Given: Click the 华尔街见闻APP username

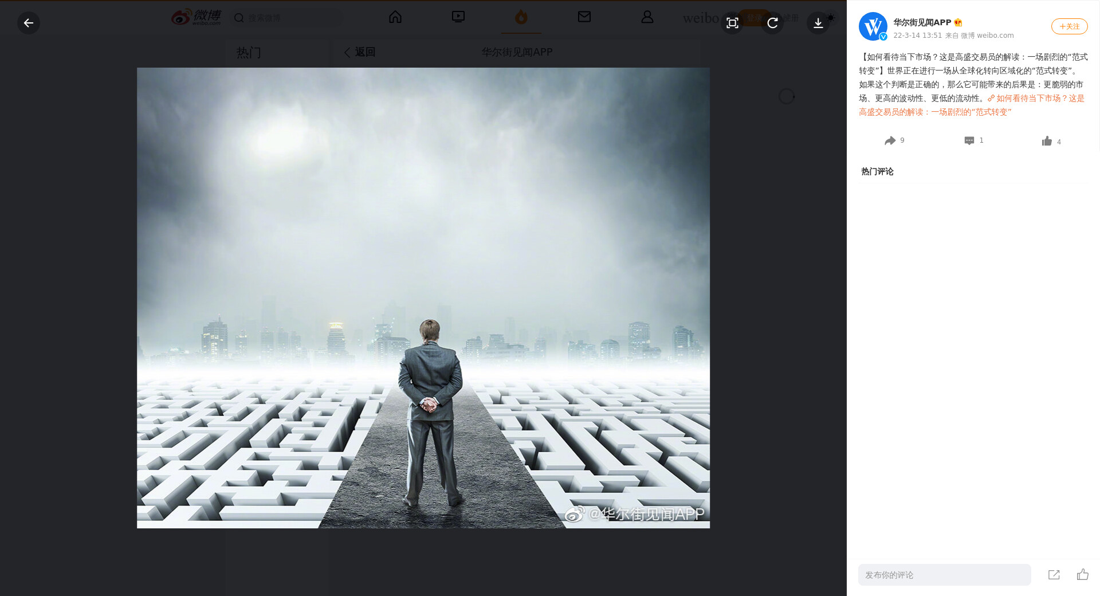Looking at the screenshot, I should (x=922, y=22).
